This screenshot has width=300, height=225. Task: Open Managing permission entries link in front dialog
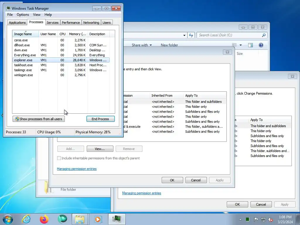77,169
